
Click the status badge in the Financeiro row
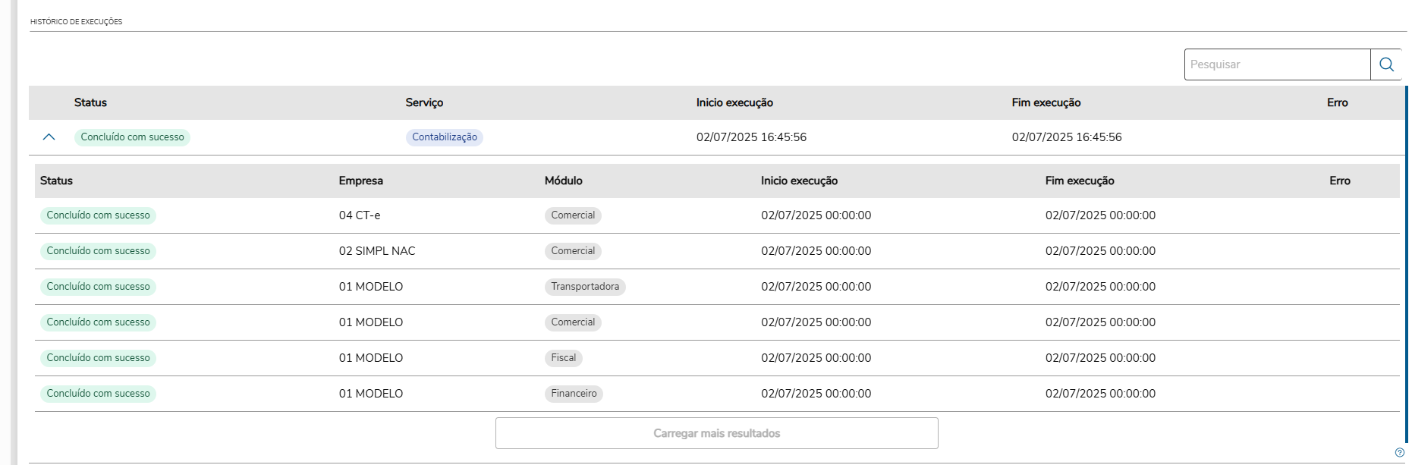(x=98, y=394)
